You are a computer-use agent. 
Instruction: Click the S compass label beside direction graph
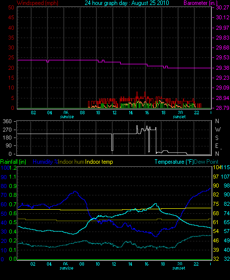click(217, 138)
